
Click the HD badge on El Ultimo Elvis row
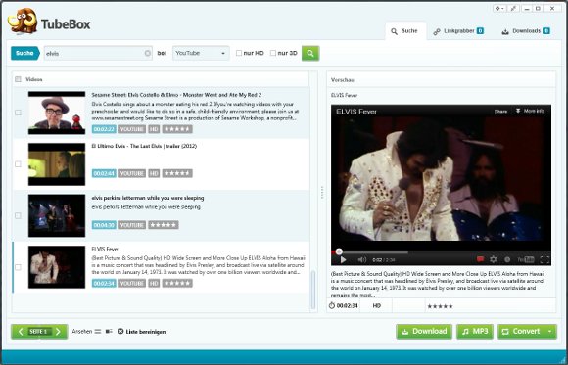[154, 173]
